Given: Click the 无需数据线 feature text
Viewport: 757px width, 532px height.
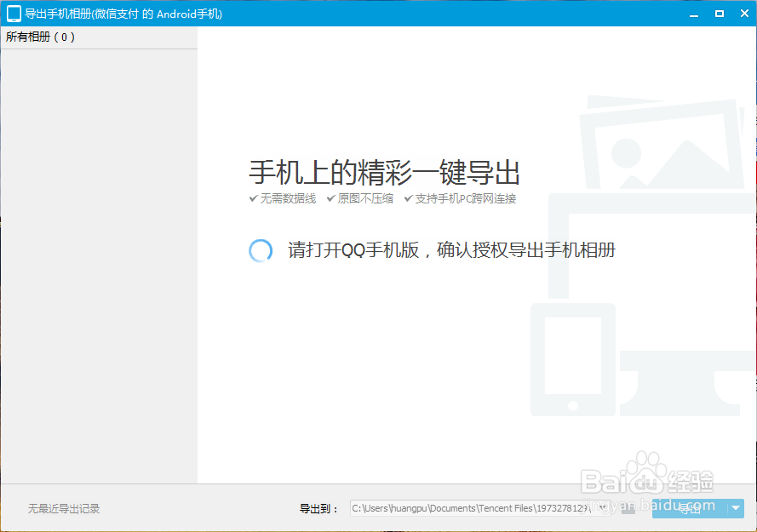Looking at the screenshot, I should point(288,198).
